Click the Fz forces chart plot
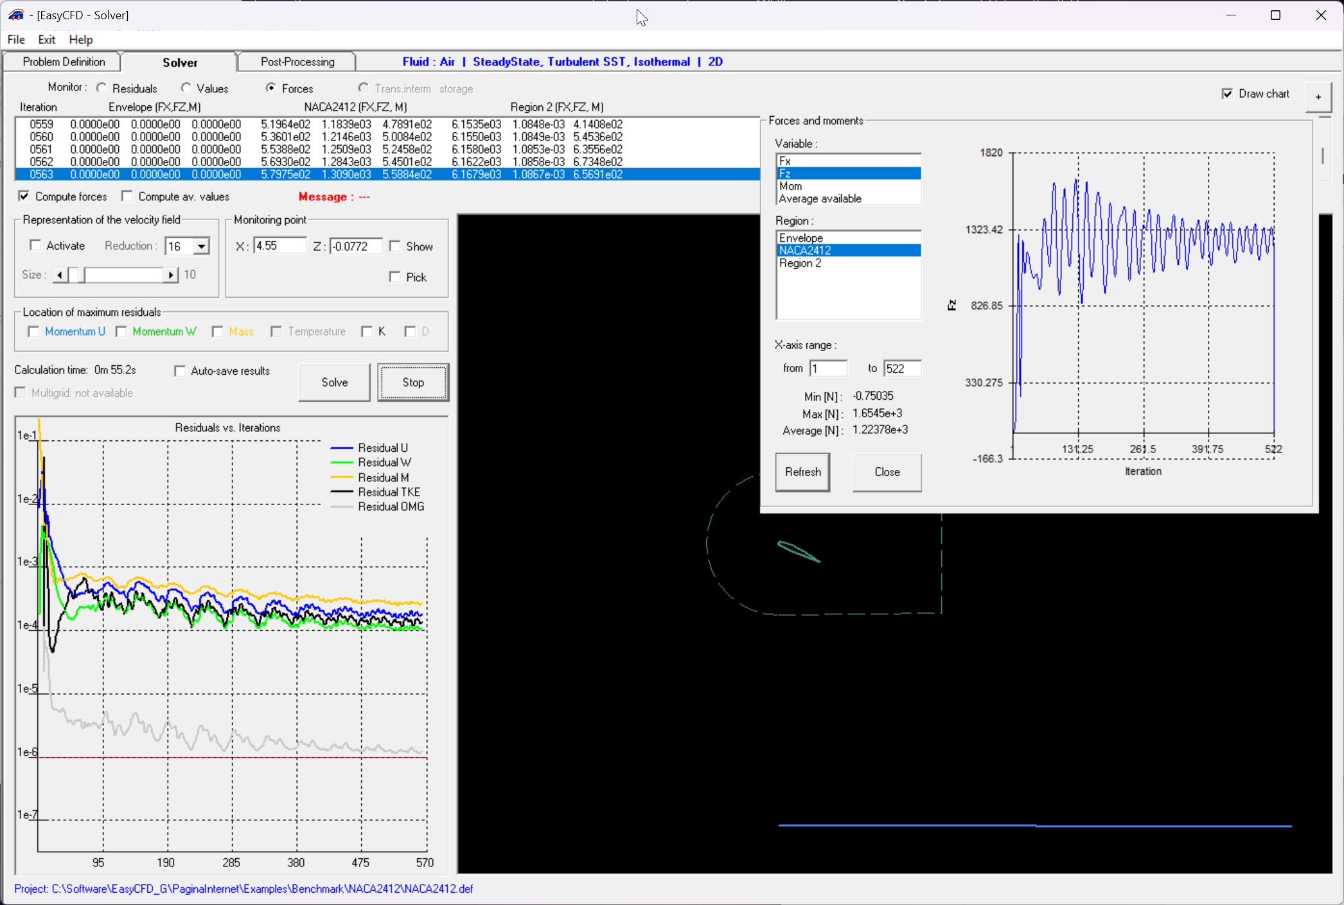1344x905 pixels. click(1144, 305)
